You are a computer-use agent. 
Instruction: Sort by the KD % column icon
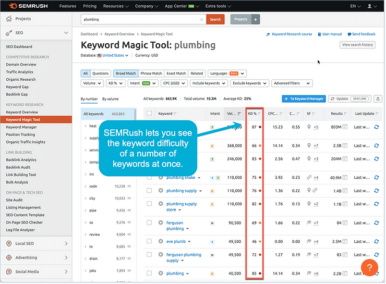point(259,114)
